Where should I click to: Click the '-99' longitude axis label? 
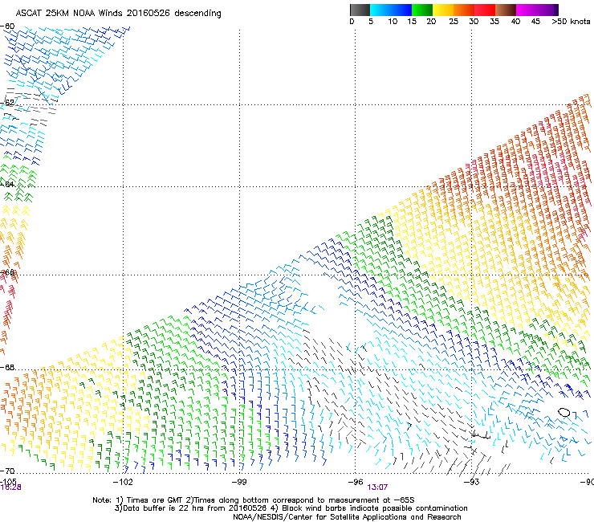pos(239,482)
